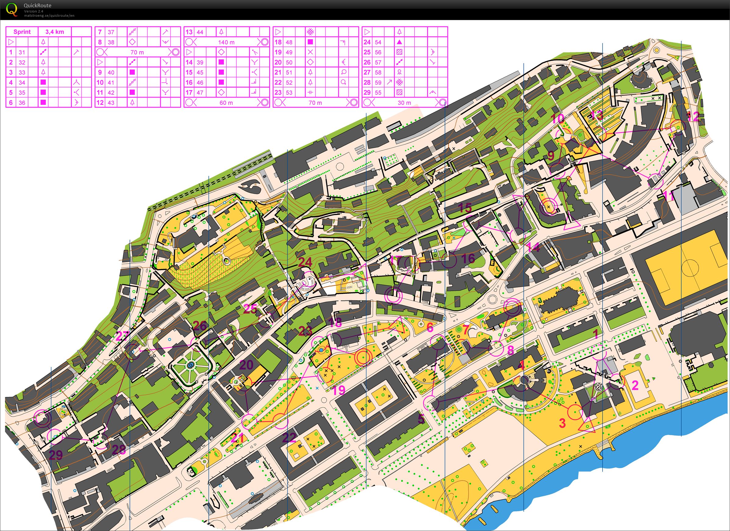Image resolution: width=730 pixels, height=531 pixels.
Task: Click the '3,4 km' course length cell
Action: click(55, 32)
